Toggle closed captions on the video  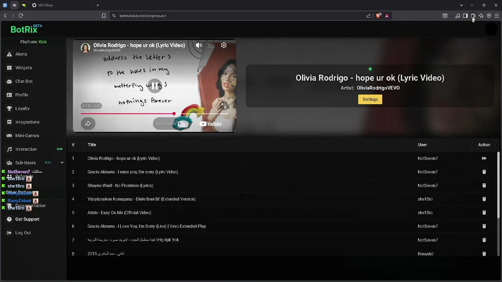pyautogui.click(x=211, y=45)
